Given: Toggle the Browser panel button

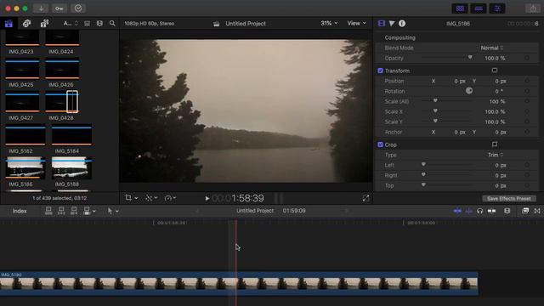Looking at the screenshot, I should (x=460, y=8).
